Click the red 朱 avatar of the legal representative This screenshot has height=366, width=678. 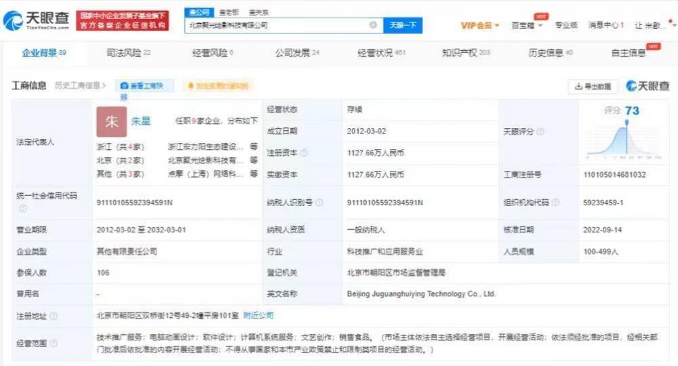pos(111,122)
